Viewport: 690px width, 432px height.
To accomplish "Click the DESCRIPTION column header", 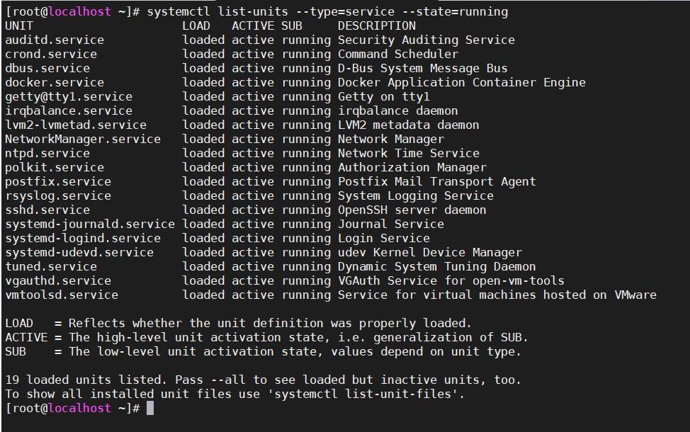I will click(376, 25).
